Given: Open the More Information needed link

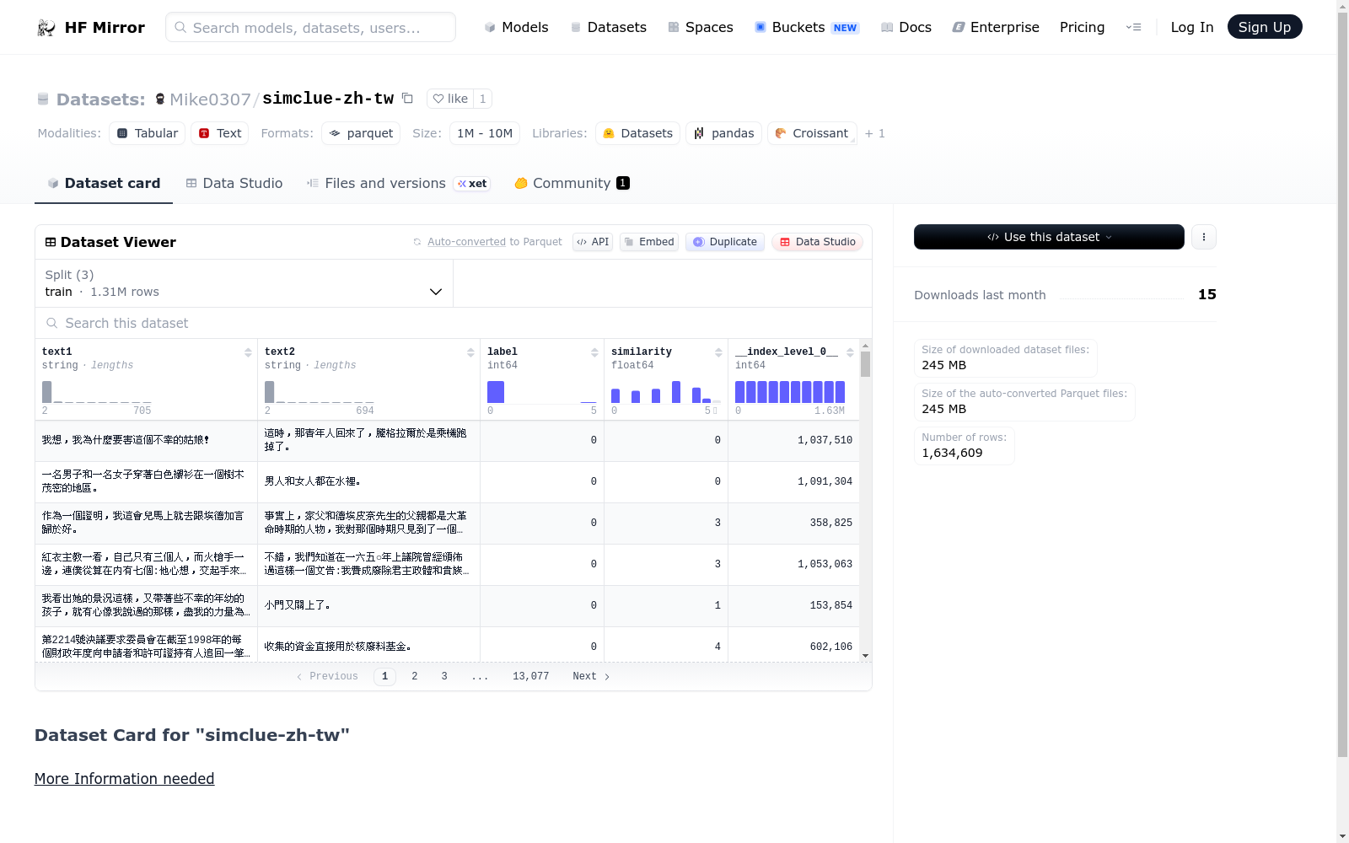Looking at the screenshot, I should click(x=124, y=779).
